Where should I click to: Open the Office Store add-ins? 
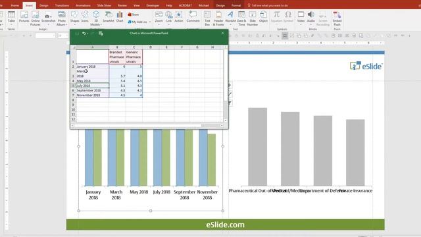[x=134, y=14]
